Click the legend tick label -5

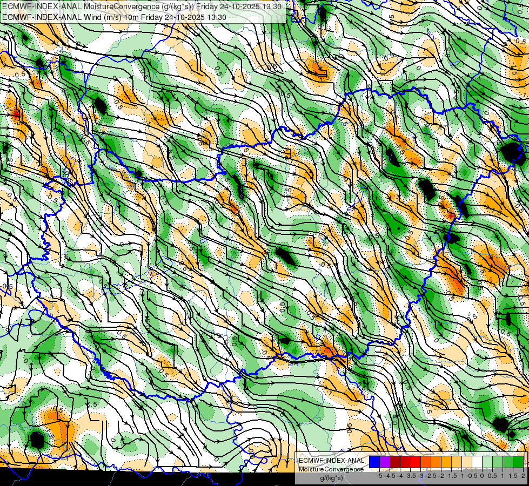click(x=379, y=476)
